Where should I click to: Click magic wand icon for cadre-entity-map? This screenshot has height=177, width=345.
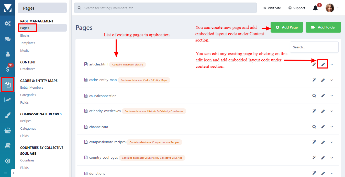tap(314, 80)
